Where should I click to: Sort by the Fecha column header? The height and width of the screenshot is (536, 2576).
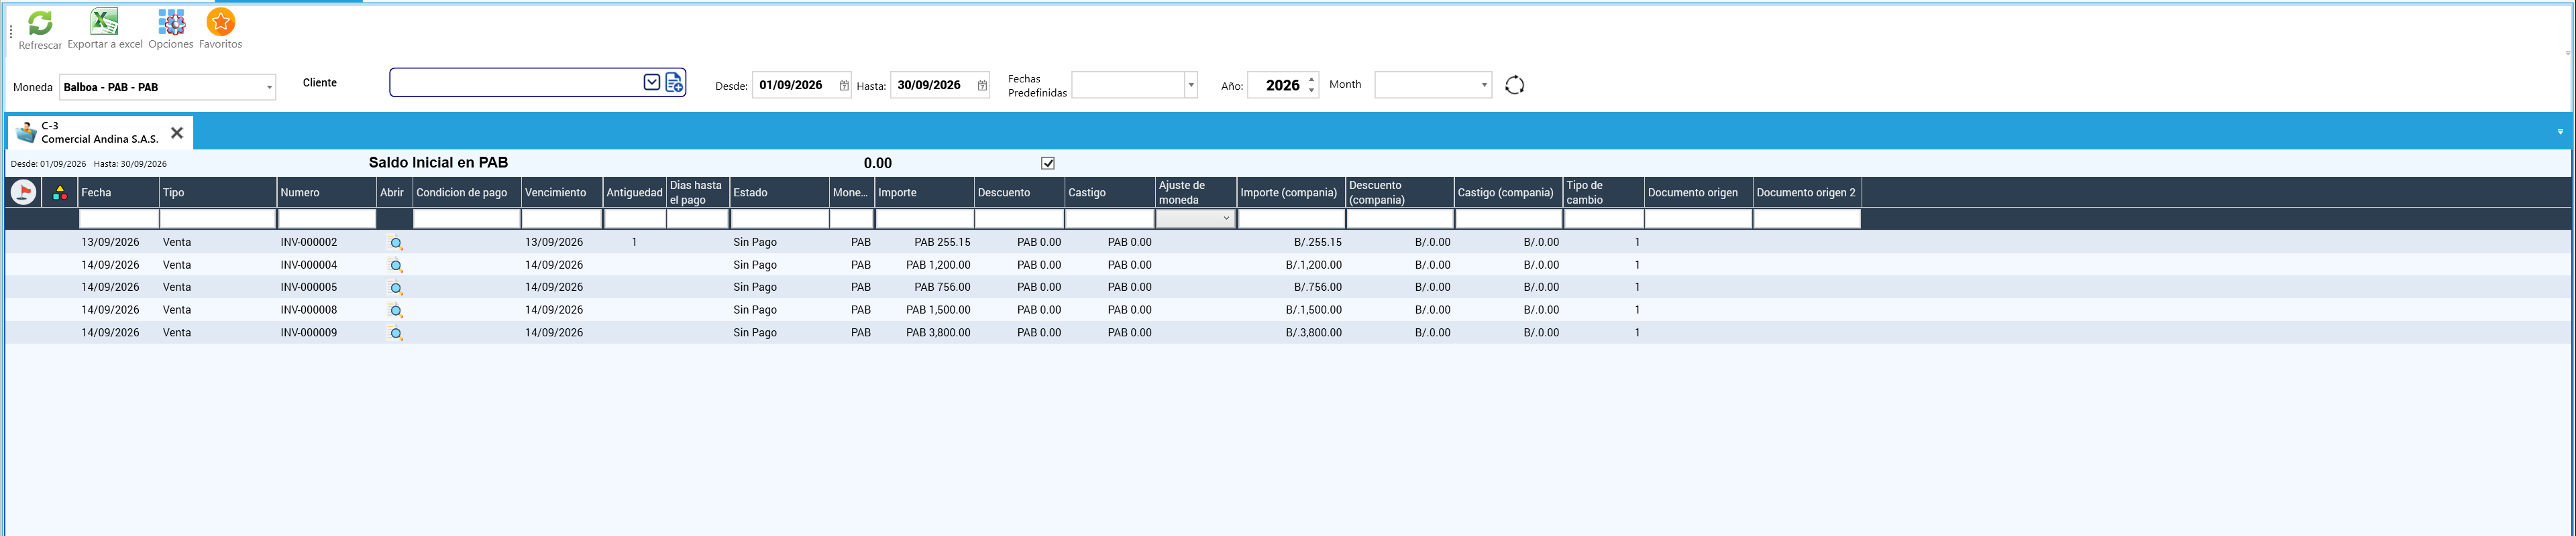coord(119,193)
